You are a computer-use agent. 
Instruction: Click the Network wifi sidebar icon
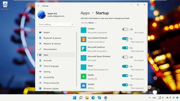click(x=40, y=43)
